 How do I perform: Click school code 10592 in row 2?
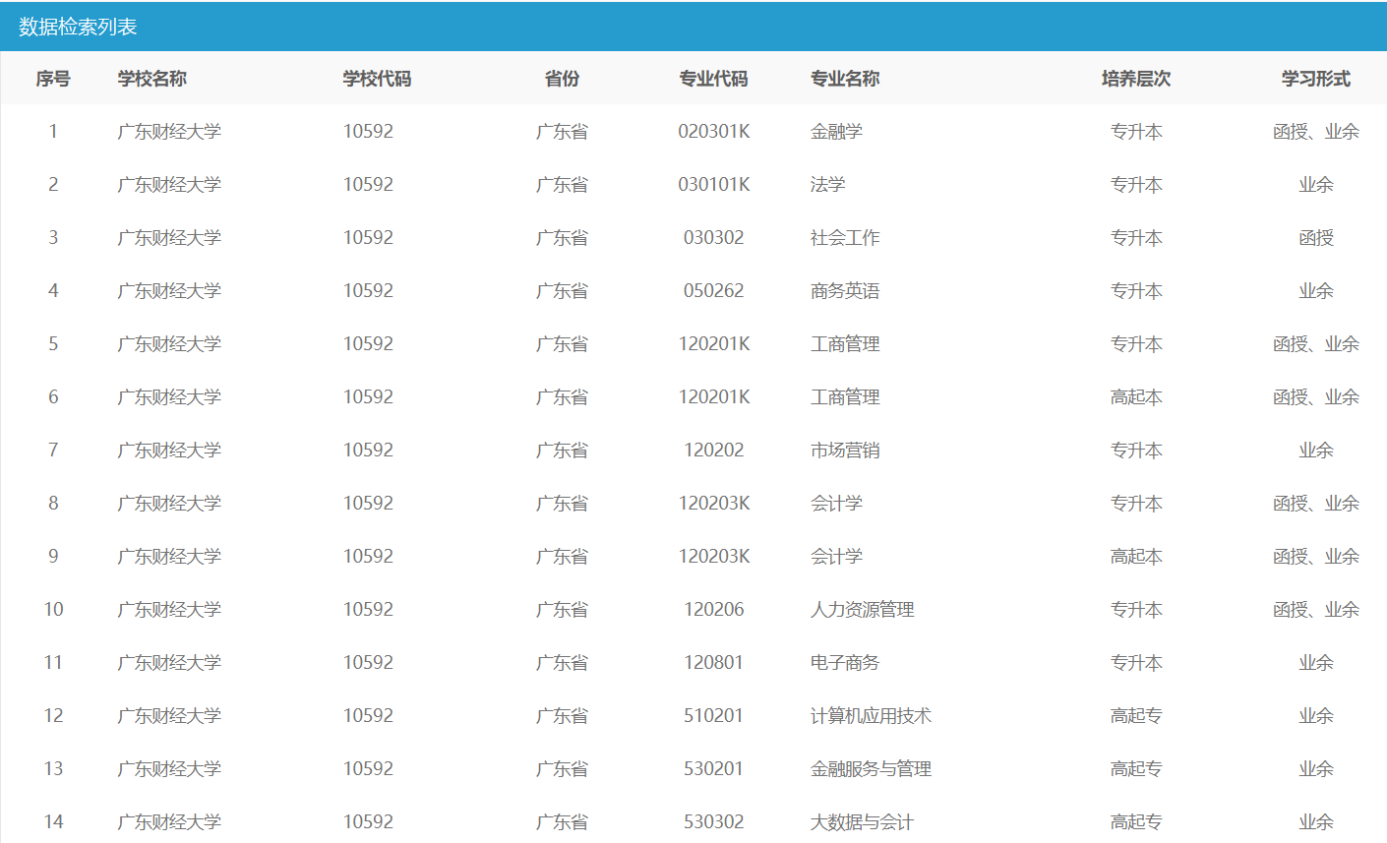[368, 185]
